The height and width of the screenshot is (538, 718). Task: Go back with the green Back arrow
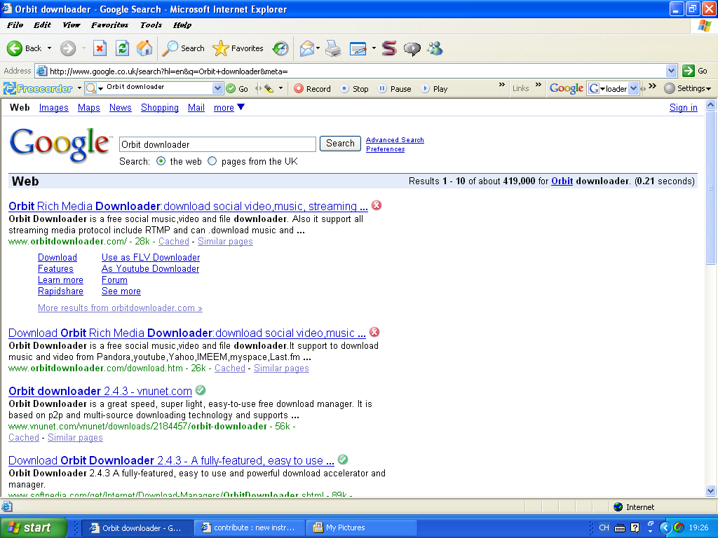(25, 48)
